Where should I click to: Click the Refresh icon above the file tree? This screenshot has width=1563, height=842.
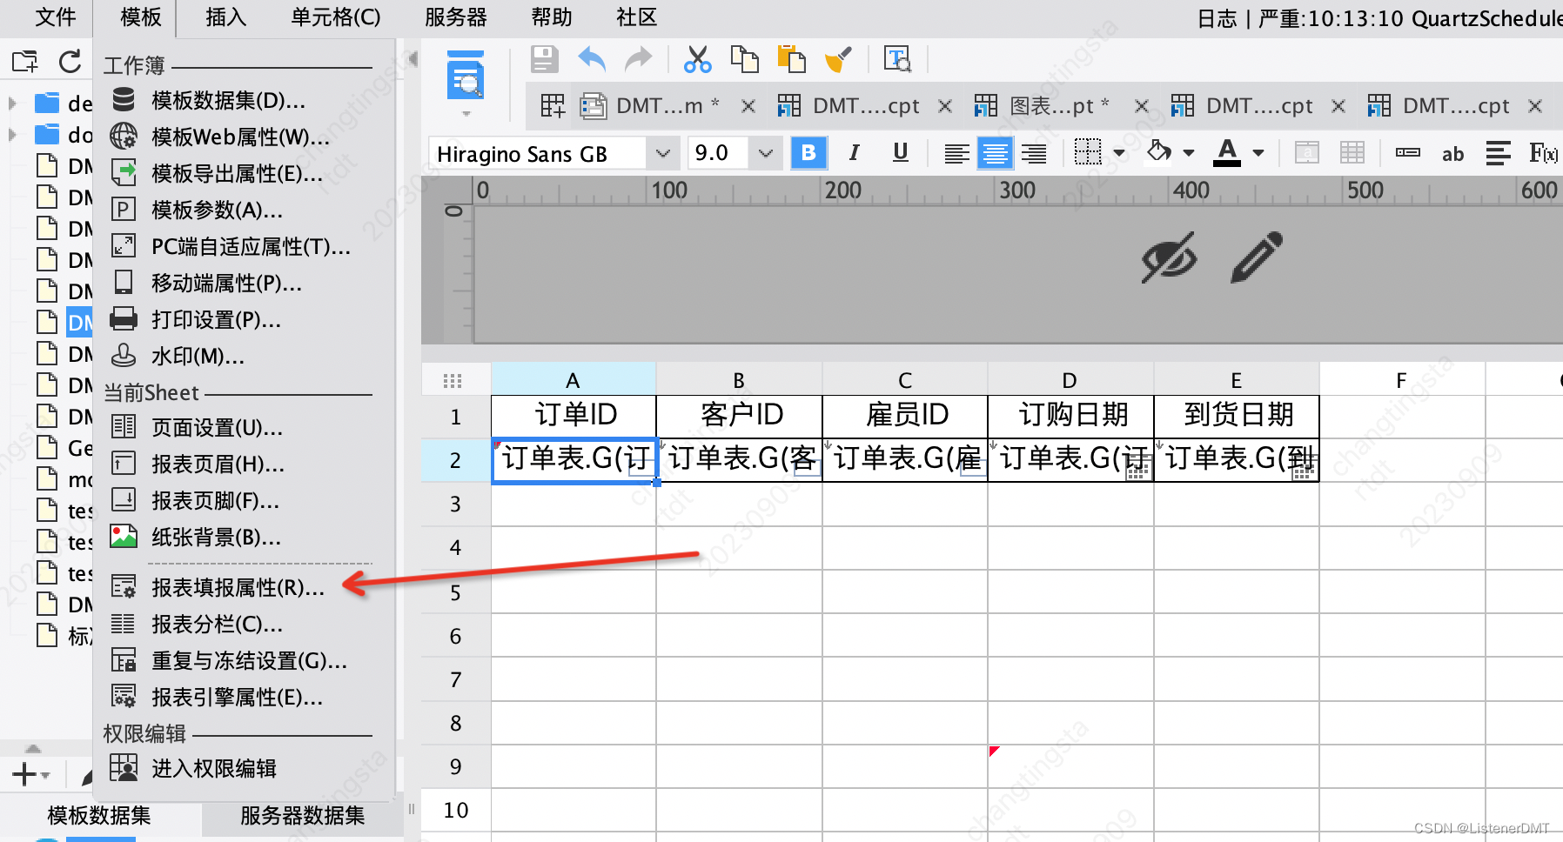(70, 62)
